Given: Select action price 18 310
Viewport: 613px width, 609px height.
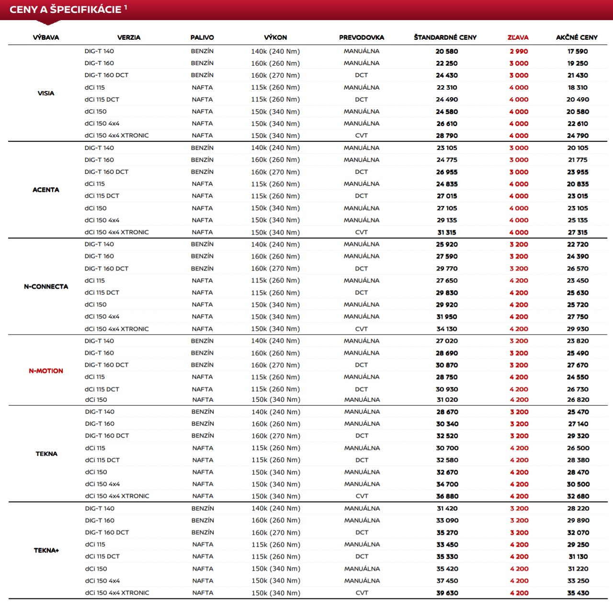Looking at the screenshot, I should 578,88.
